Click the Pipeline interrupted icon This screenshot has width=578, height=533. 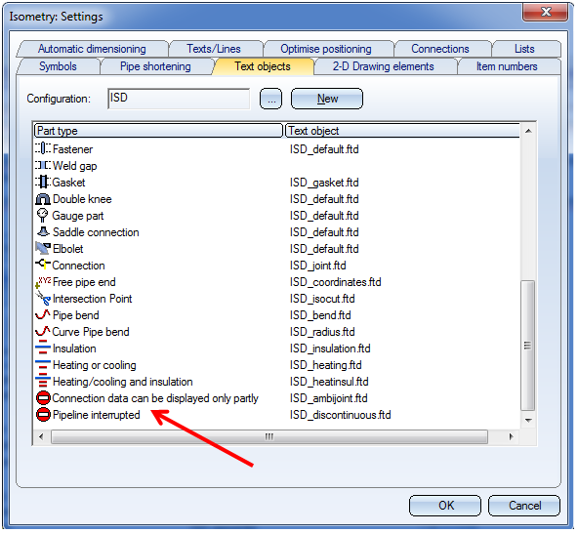tap(43, 415)
